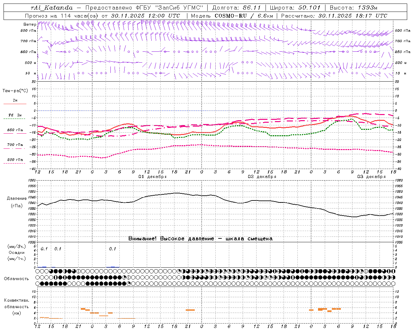
Task: Click the Давление panel label
Action: pyautogui.click(x=17, y=199)
